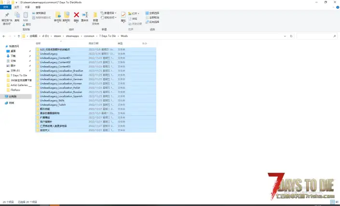Open the address bar history dropdown
This screenshot has width=340, height=206.
pyautogui.click(x=286, y=36)
